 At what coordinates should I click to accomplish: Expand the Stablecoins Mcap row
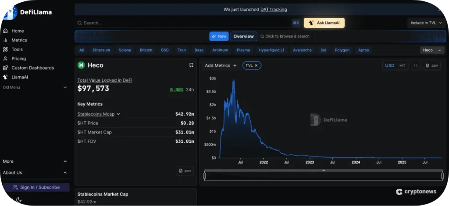tap(99, 114)
